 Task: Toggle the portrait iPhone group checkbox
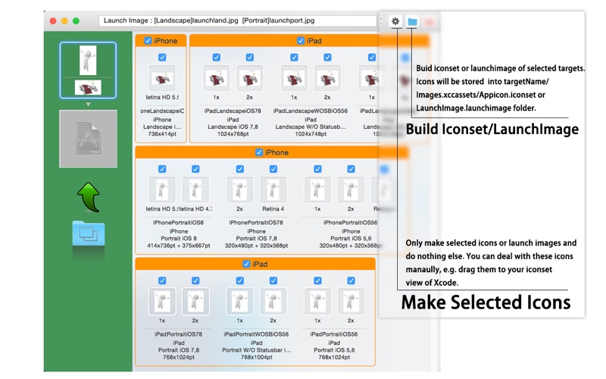pyautogui.click(x=259, y=152)
